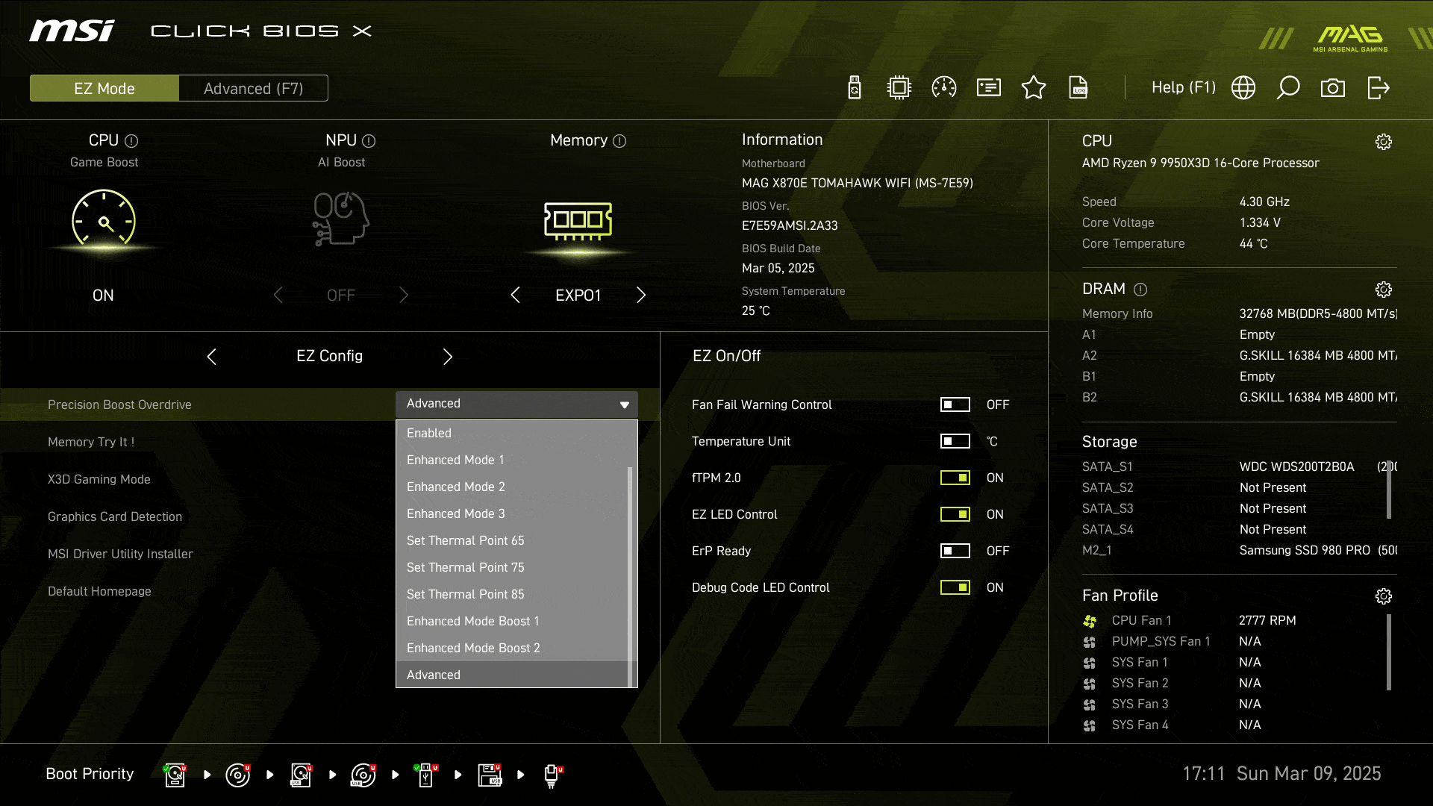
Task: Choose Enhanced Mode 3 option
Action: pos(512,513)
